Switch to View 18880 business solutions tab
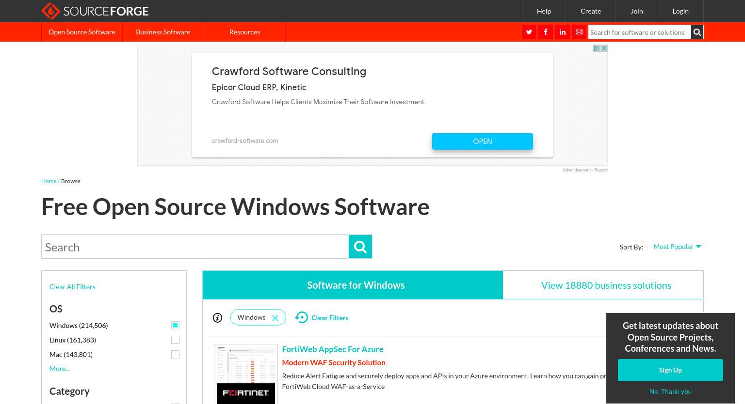Screen dimensions: 745x404 [x=603, y=285]
